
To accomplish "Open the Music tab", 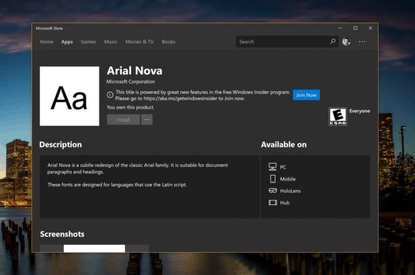I will coord(111,42).
